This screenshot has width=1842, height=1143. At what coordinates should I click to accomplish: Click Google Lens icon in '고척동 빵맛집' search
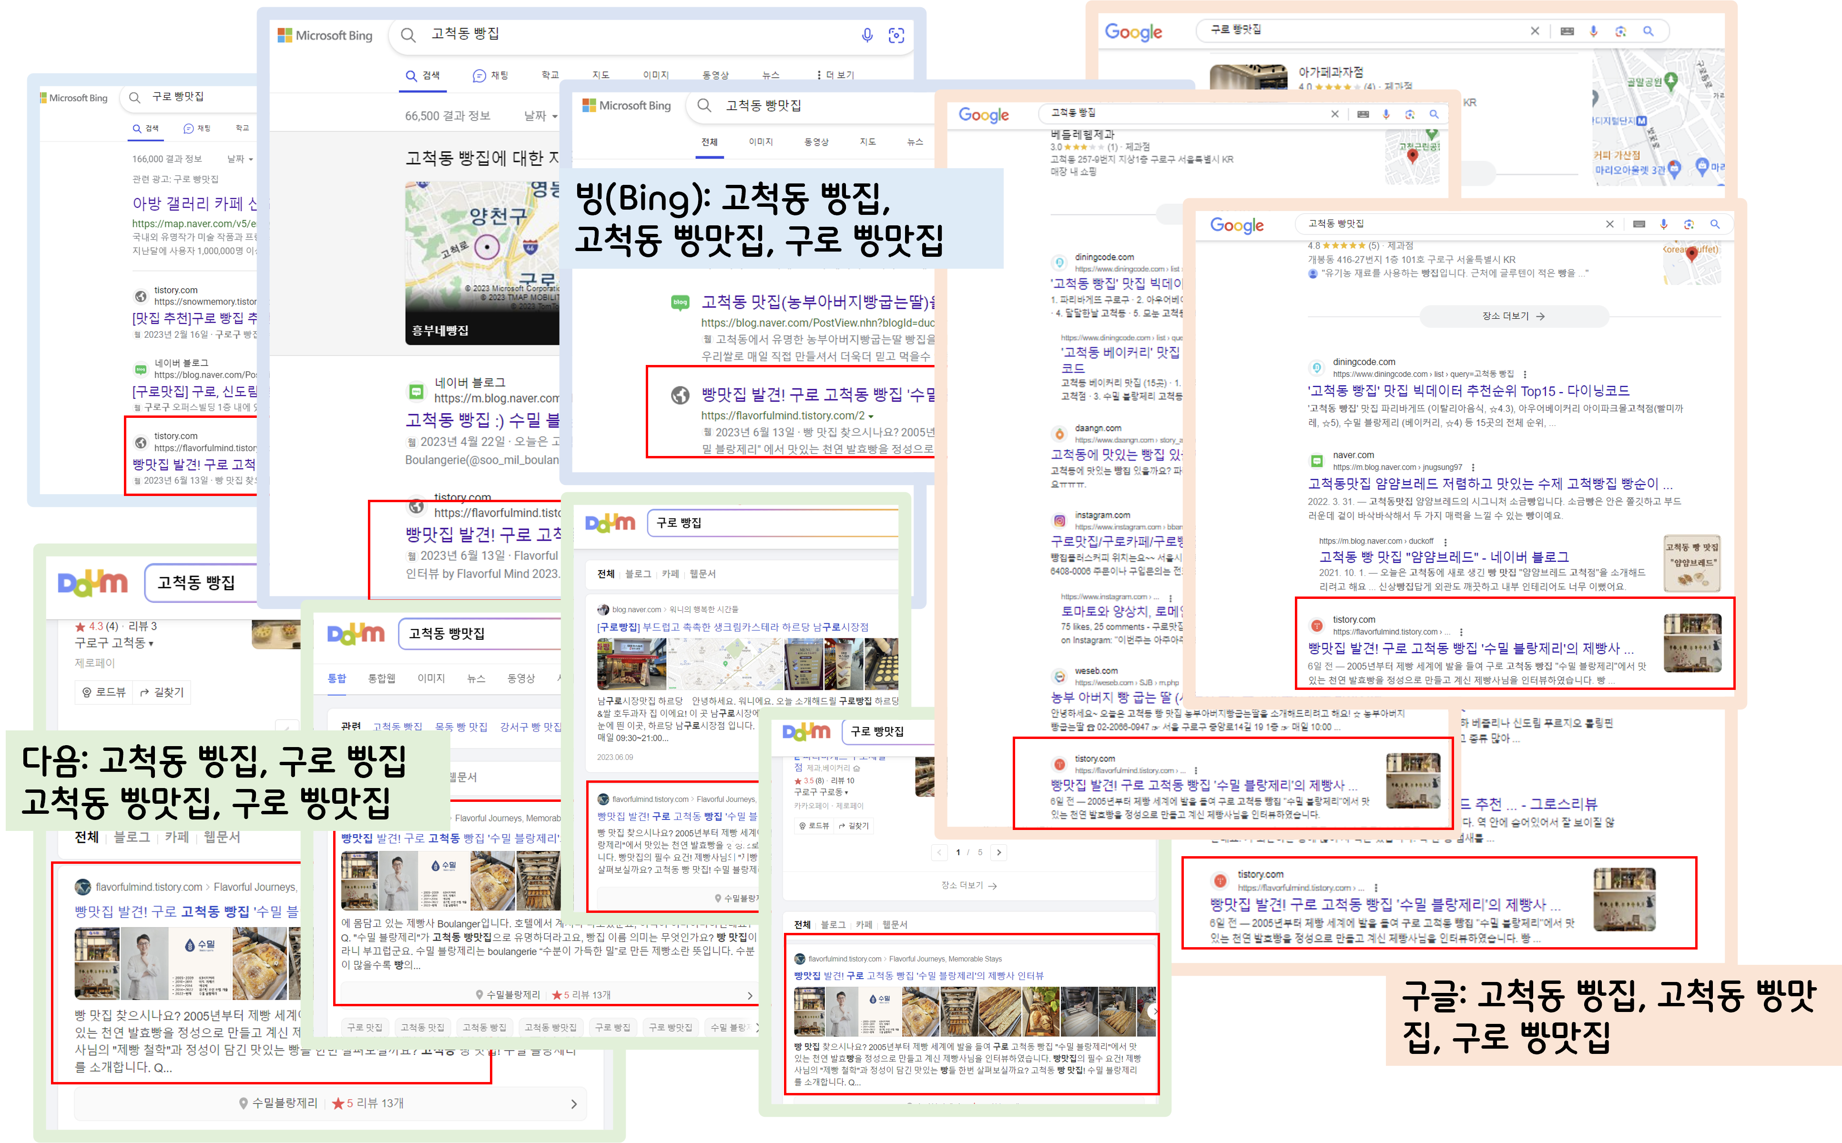click(1689, 224)
